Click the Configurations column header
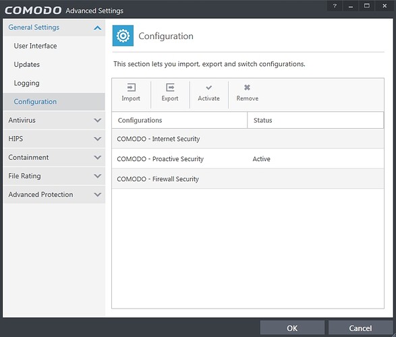The width and height of the screenshot is (396, 337). [x=179, y=121]
